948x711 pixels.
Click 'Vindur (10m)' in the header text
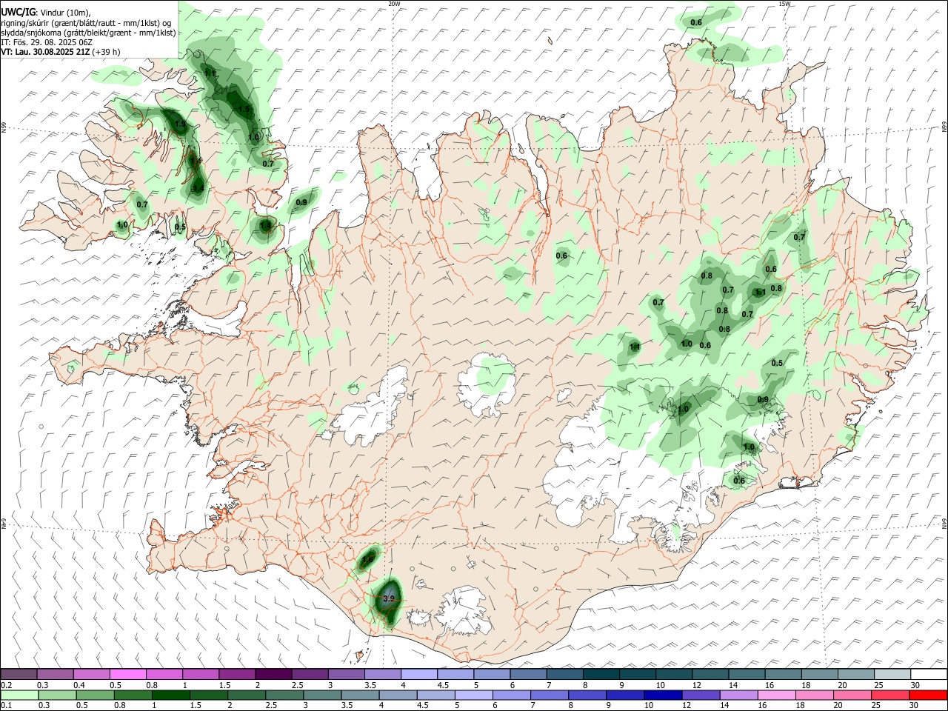(64, 12)
